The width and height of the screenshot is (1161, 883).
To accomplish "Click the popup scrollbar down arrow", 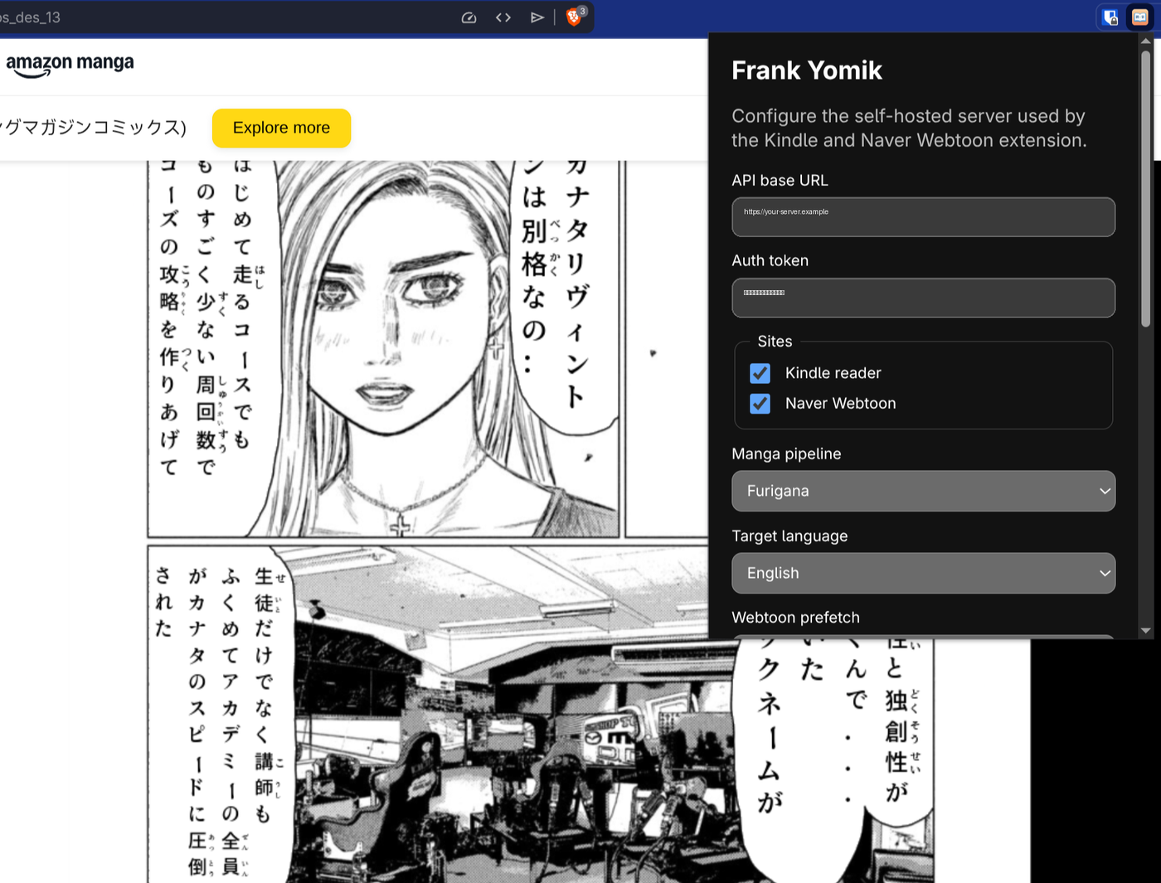I will [x=1146, y=631].
